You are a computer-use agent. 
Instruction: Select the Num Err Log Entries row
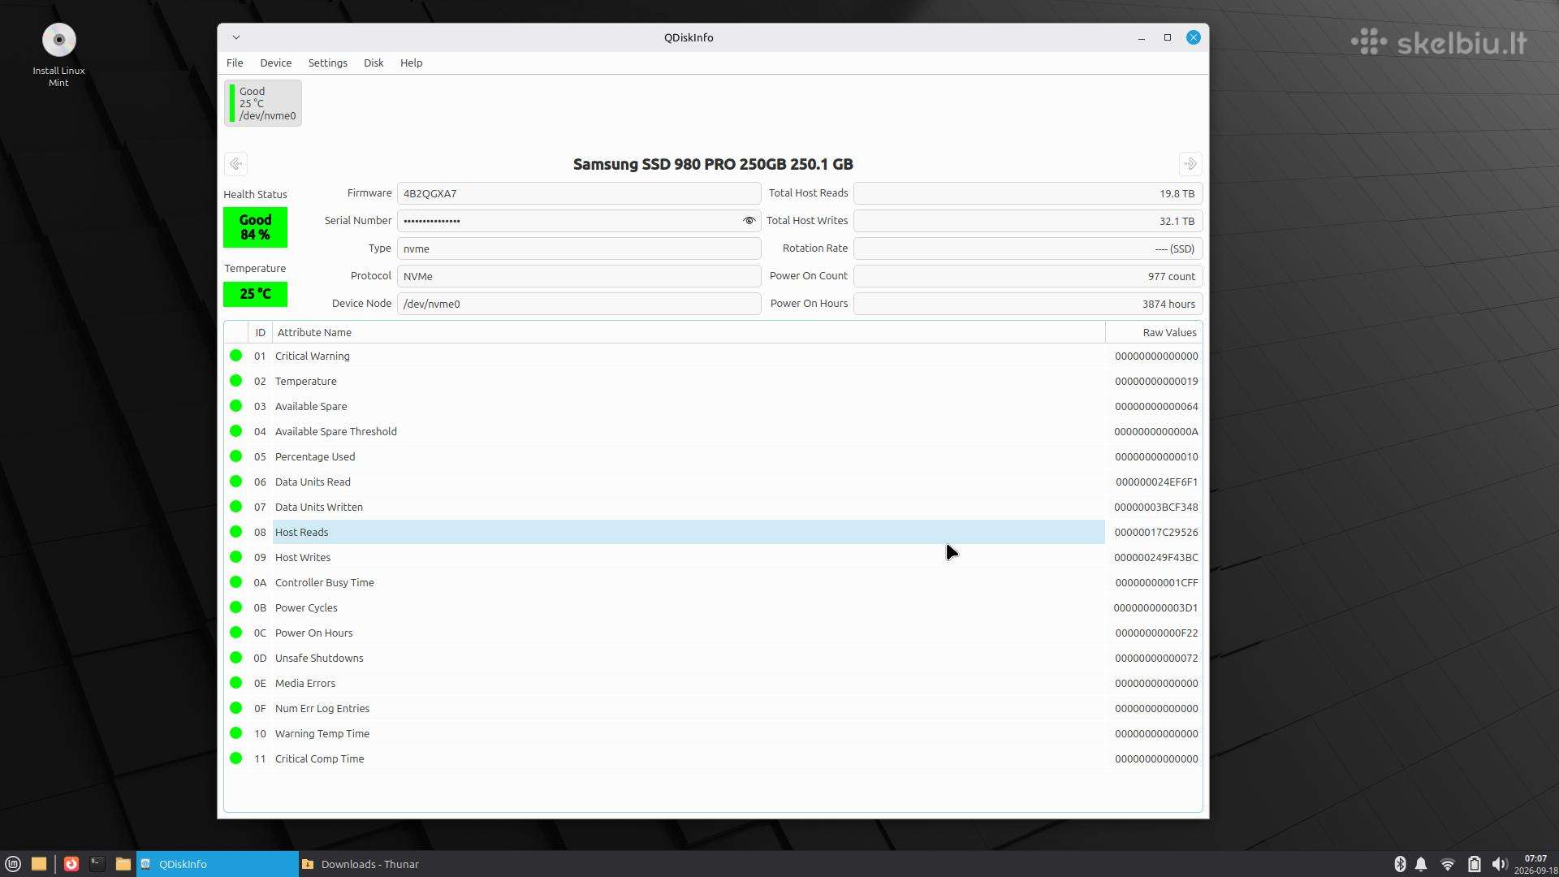pyautogui.click(x=713, y=708)
